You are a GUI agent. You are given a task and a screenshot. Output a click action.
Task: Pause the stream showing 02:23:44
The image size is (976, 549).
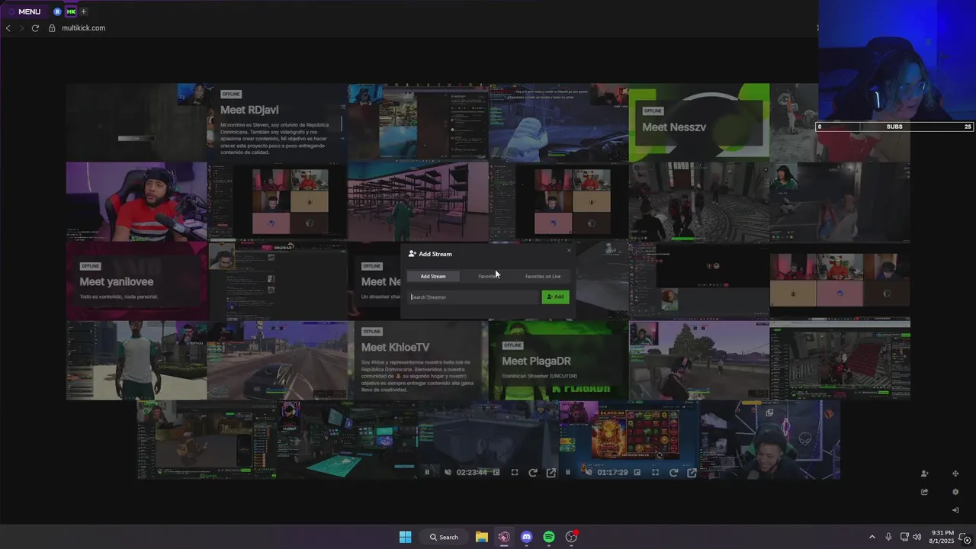pos(427,473)
